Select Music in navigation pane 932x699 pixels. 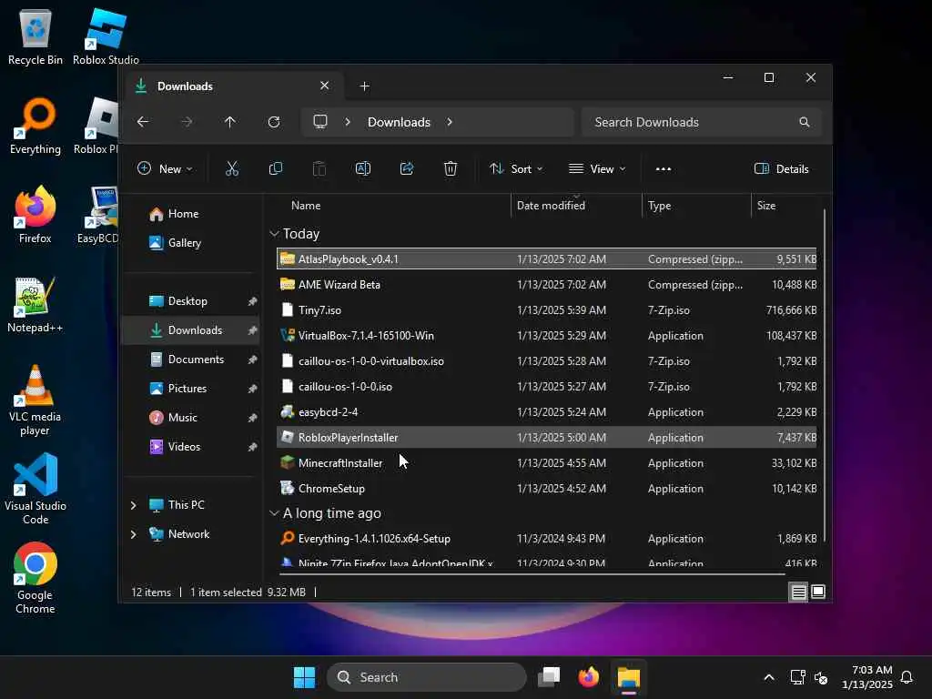(x=191, y=417)
